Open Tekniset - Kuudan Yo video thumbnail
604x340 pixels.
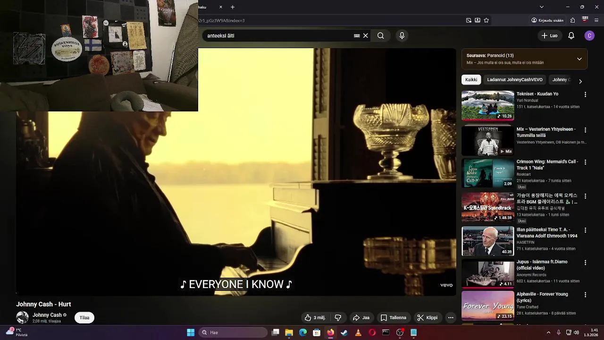point(488,105)
